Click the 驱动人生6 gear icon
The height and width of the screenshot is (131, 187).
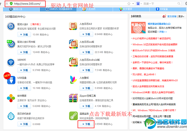11,26
